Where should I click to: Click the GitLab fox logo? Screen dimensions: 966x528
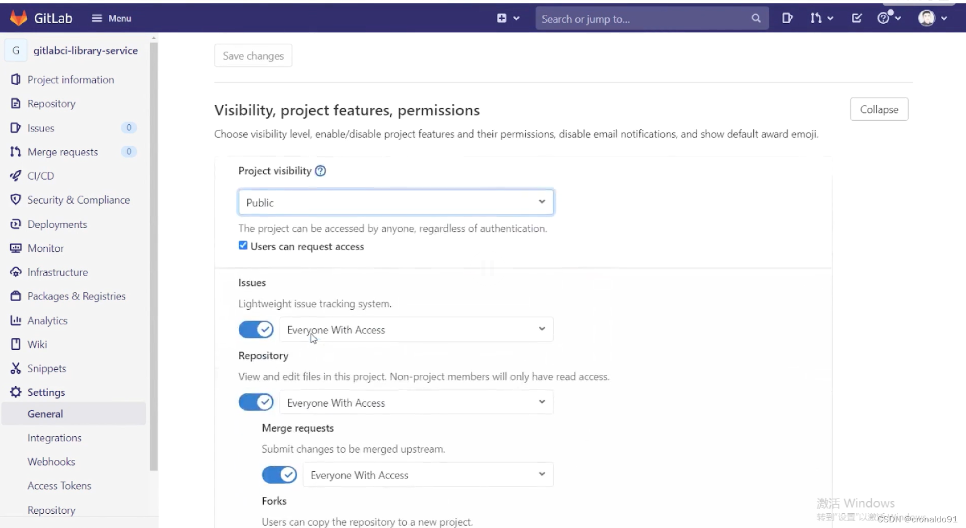point(19,18)
